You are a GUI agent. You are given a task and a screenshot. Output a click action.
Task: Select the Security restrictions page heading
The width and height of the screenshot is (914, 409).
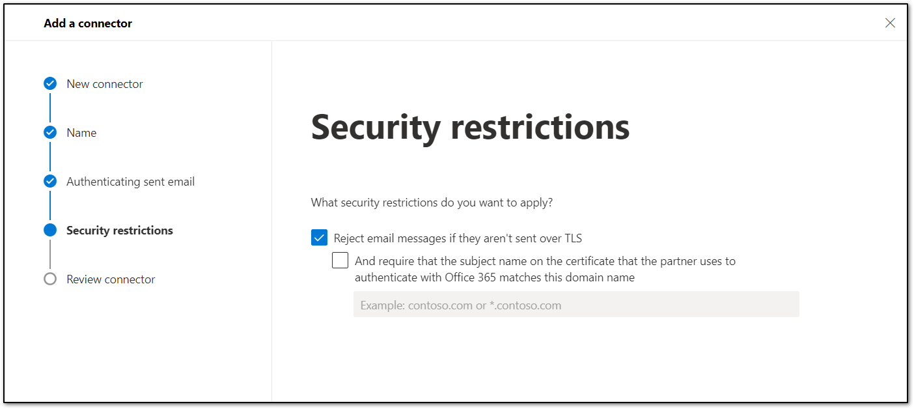471,128
